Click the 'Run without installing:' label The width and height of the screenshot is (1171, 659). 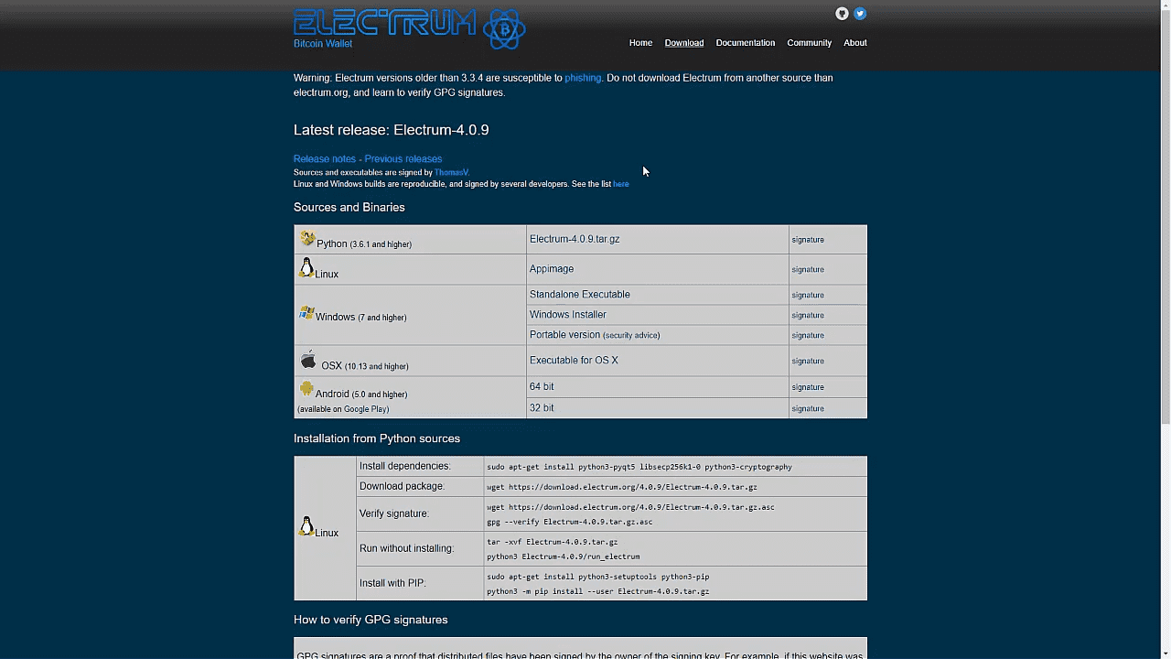pos(406,548)
